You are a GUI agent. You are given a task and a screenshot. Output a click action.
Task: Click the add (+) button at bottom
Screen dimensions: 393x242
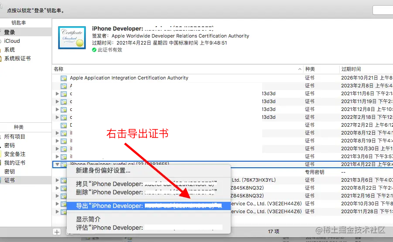pos(57,232)
